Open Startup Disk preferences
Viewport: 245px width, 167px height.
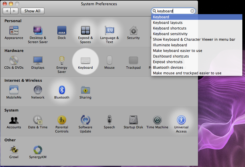133,122
